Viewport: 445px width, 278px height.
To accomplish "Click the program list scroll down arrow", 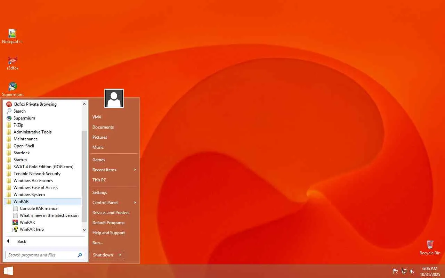I will (84, 230).
